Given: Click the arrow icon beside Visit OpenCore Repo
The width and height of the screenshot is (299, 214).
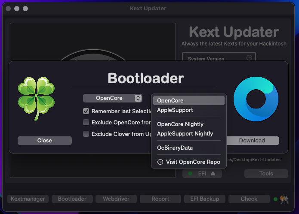Looking at the screenshot, I should (x=160, y=162).
